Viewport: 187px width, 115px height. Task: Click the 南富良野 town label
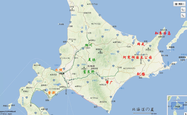[x=94, y=69]
